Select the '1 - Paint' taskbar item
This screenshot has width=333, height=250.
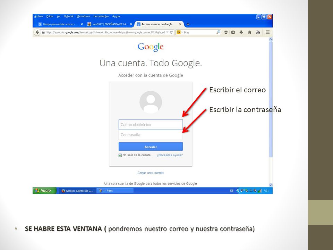tap(115, 191)
